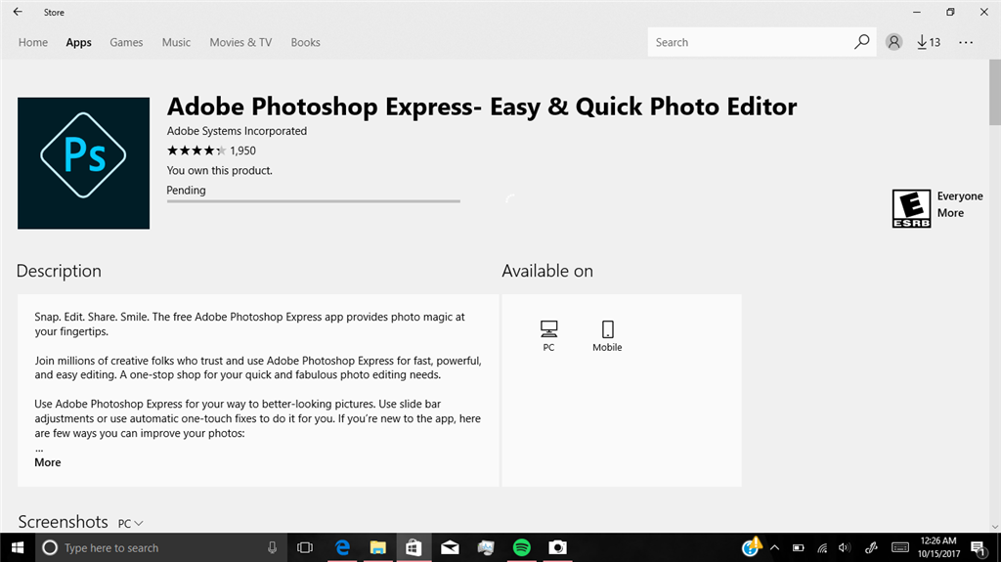1001x562 pixels.
Task: Open Task View from the taskbar
Action: pos(305,548)
